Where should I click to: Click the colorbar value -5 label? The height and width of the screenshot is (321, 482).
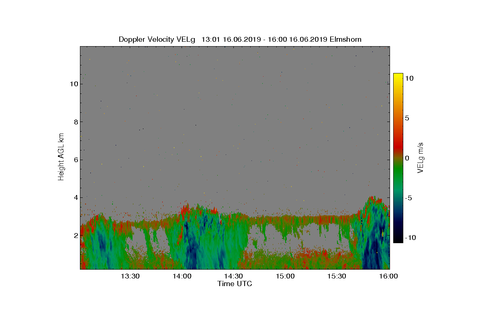coord(409,198)
